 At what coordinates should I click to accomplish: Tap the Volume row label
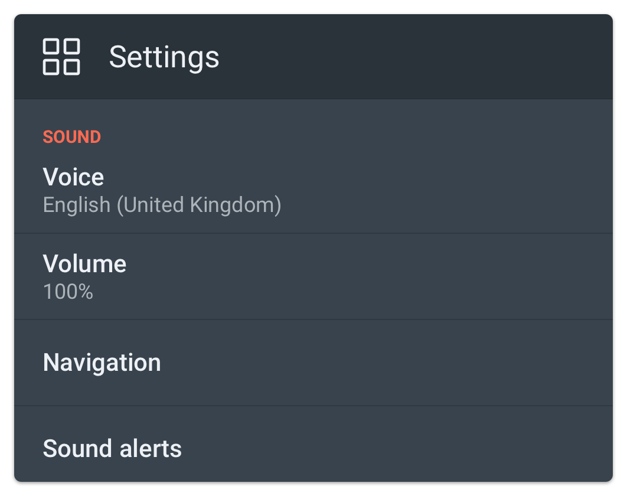84,263
